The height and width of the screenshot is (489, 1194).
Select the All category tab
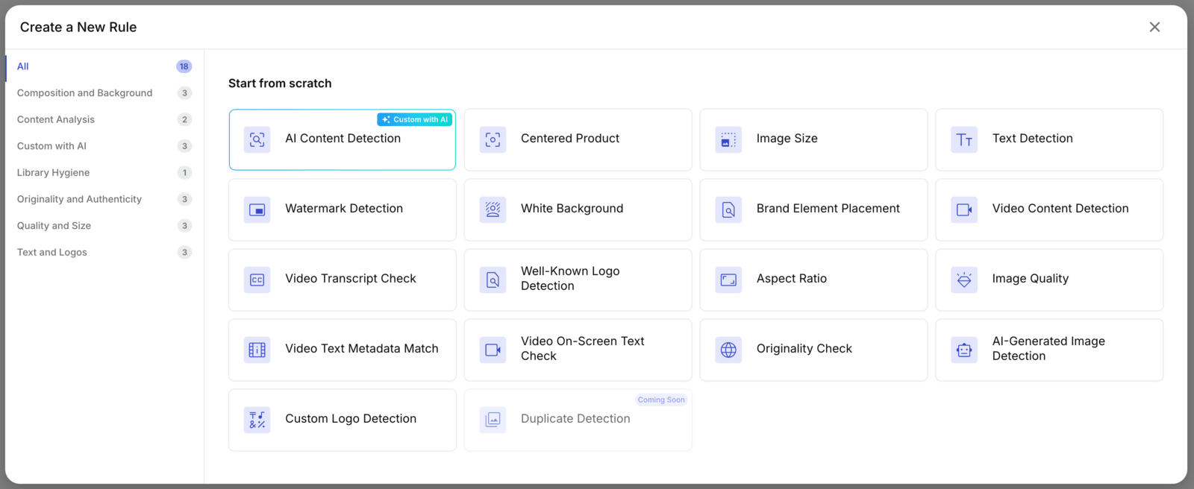click(104, 66)
